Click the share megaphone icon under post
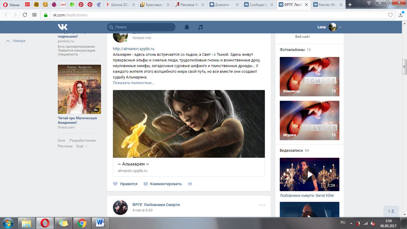The height and width of the screenshot is (229, 407). coord(190,184)
